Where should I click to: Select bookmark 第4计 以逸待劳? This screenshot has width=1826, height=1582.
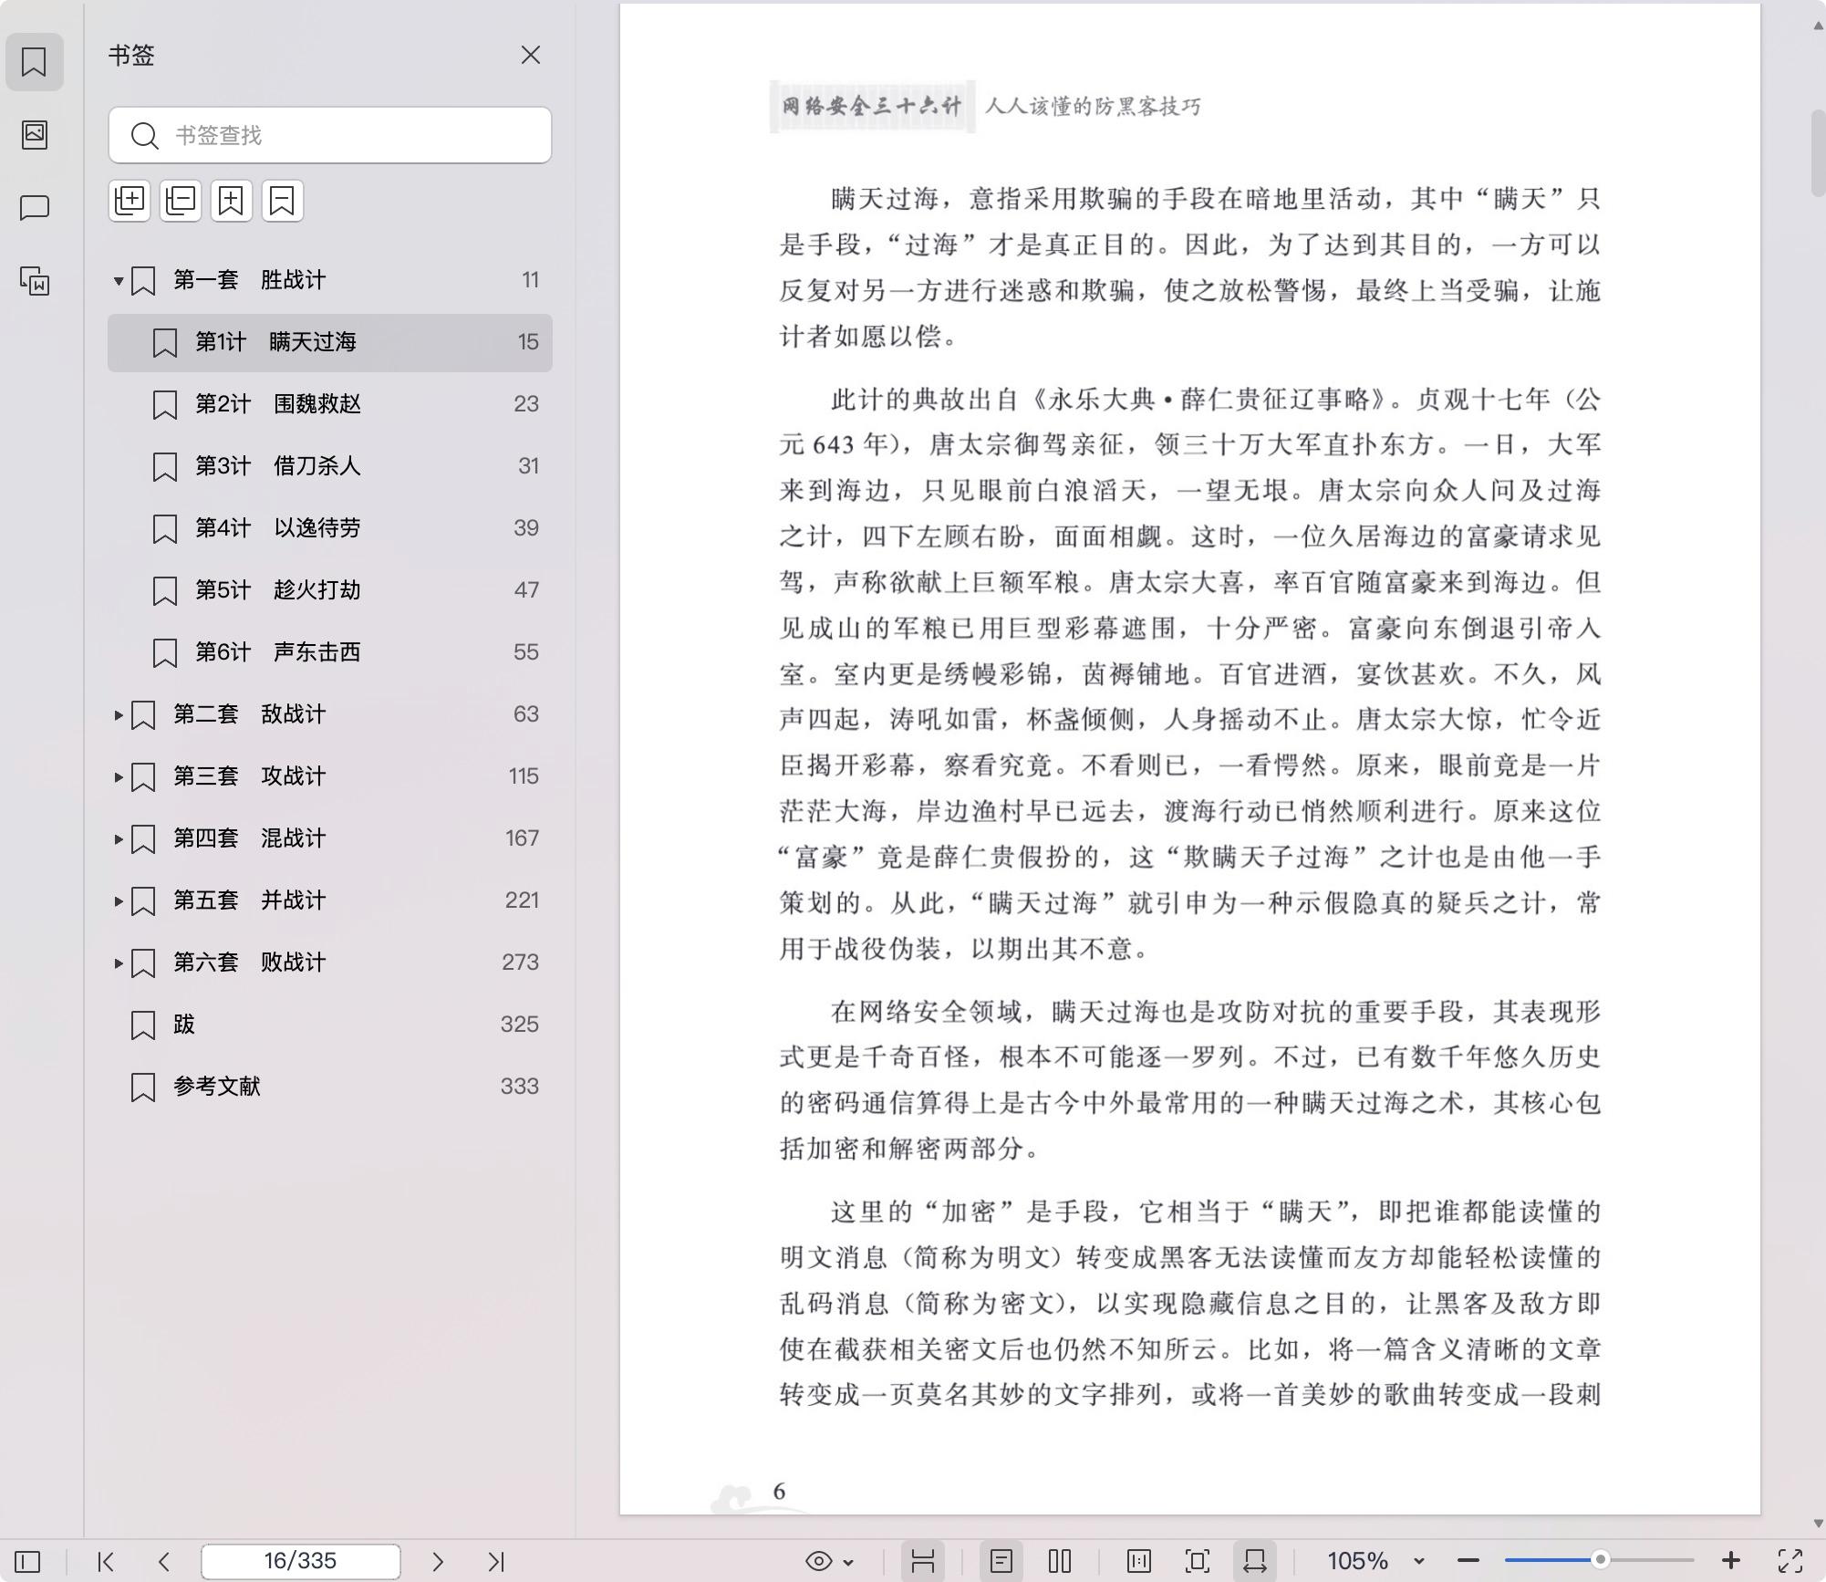click(x=330, y=528)
